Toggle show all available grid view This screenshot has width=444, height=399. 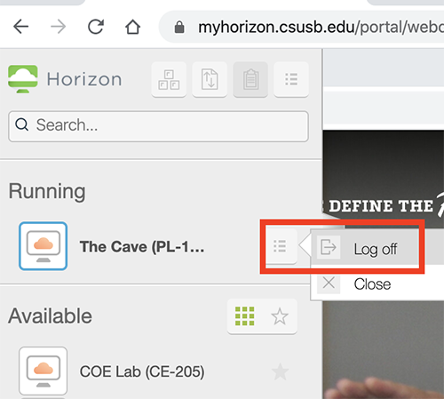[244, 316]
